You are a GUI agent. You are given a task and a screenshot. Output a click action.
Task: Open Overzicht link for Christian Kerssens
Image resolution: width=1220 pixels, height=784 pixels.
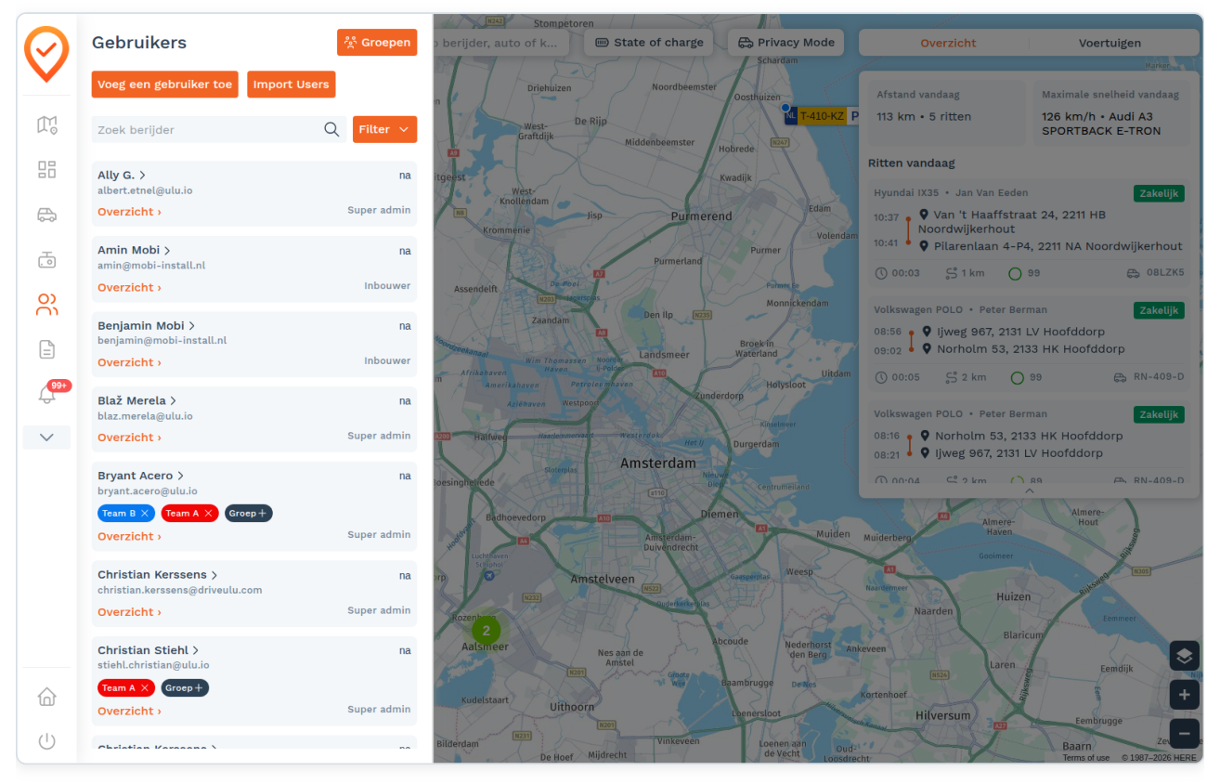tap(129, 612)
